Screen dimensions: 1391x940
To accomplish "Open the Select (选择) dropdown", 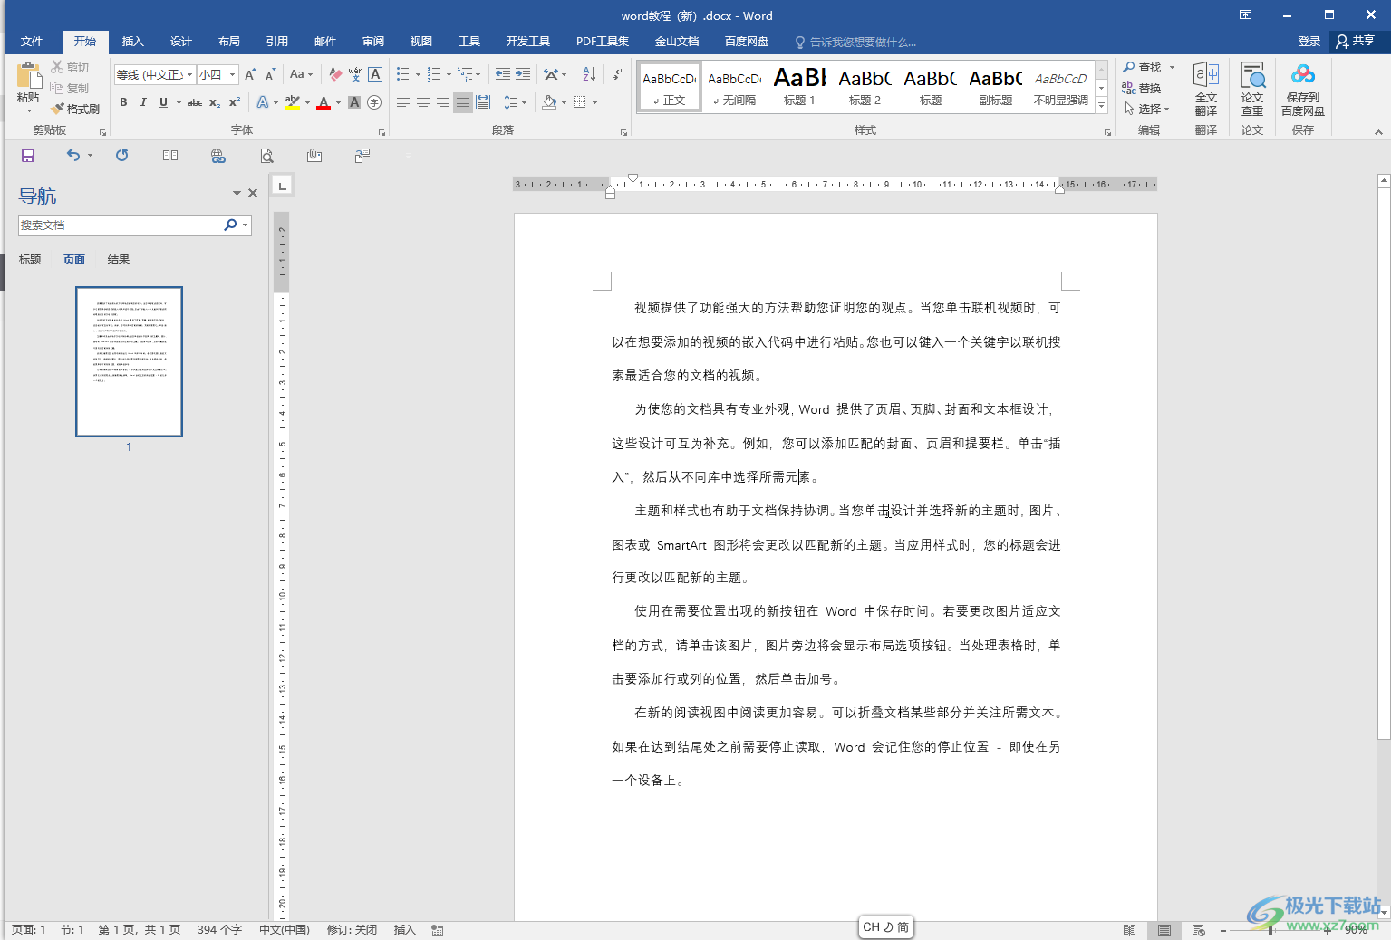I will (x=1147, y=109).
